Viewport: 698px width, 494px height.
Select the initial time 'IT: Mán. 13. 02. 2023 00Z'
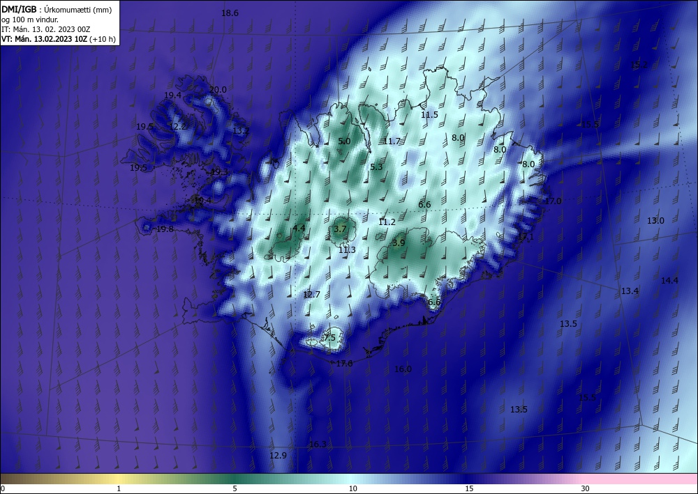click(x=46, y=29)
